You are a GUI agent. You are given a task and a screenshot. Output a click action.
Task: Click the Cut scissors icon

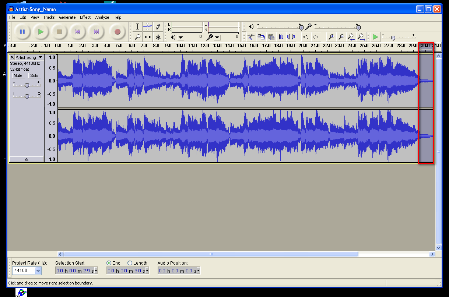click(x=250, y=37)
